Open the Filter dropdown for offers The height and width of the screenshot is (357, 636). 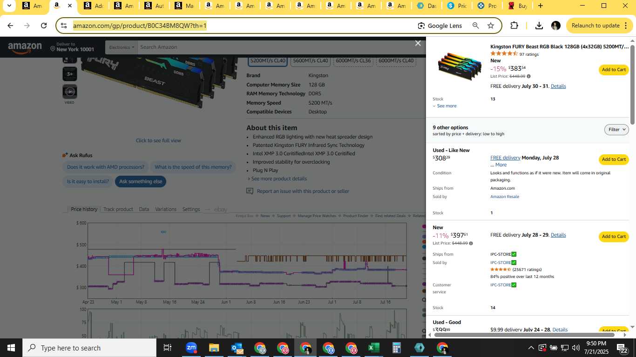[x=616, y=130]
